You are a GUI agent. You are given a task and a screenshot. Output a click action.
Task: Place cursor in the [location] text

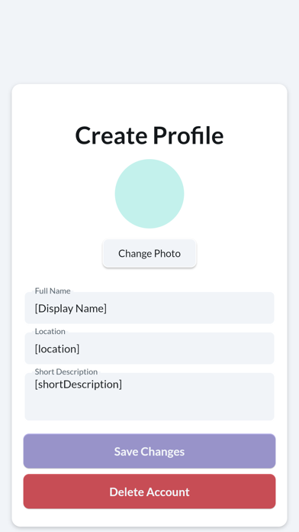[57, 349]
